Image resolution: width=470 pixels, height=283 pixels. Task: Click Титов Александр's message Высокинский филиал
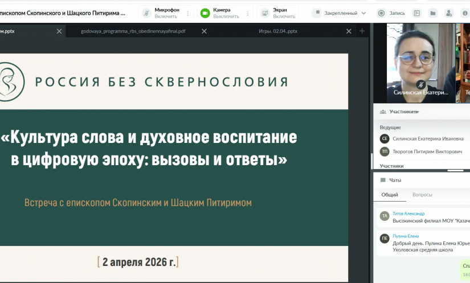(x=431, y=221)
